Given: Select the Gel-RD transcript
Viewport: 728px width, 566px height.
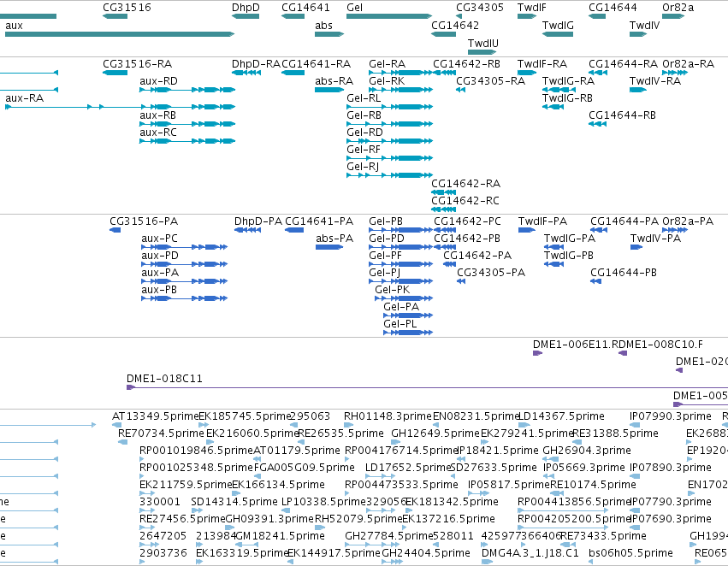Looking at the screenshot, I should point(389,141).
